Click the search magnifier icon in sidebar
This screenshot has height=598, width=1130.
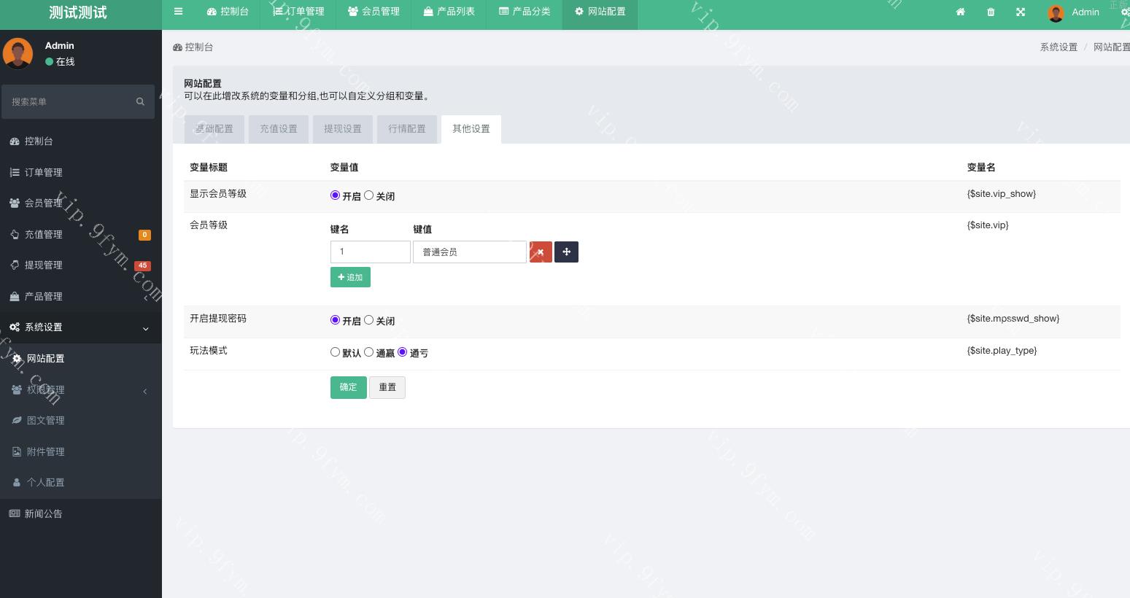coord(140,101)
